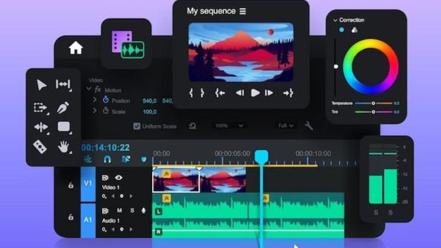
Task: Hide Video 1 with the eye icon
Action: click(x=119, y=178)
